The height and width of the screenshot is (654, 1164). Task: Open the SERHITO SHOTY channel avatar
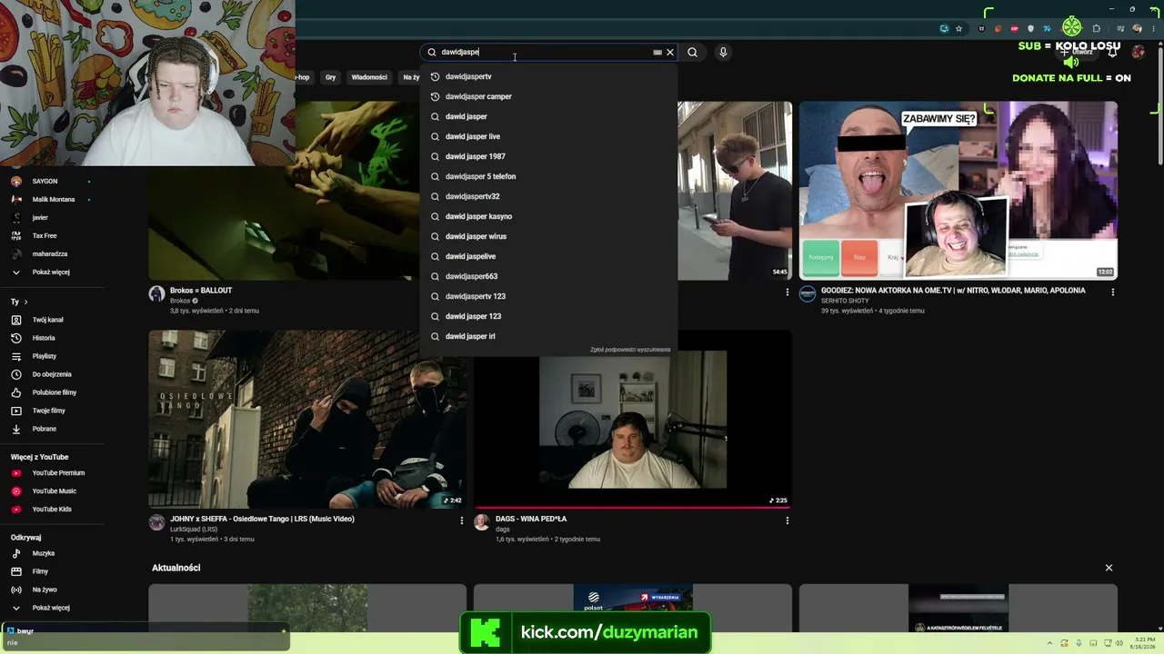[808, 294]
